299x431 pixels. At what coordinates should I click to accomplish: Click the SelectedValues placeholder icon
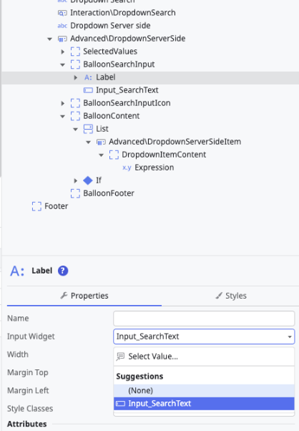75,52
